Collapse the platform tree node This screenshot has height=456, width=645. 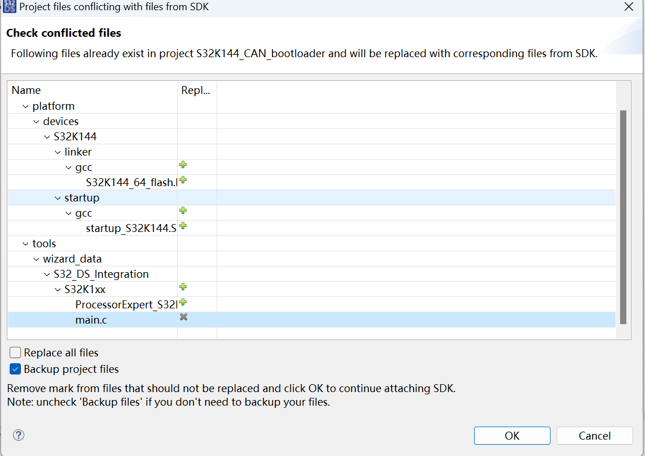point(25,106)
